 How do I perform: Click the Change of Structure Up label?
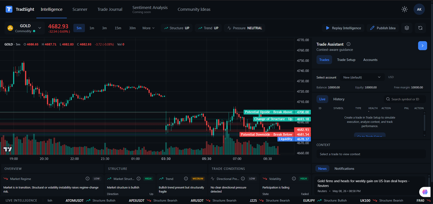pos(273,119)
